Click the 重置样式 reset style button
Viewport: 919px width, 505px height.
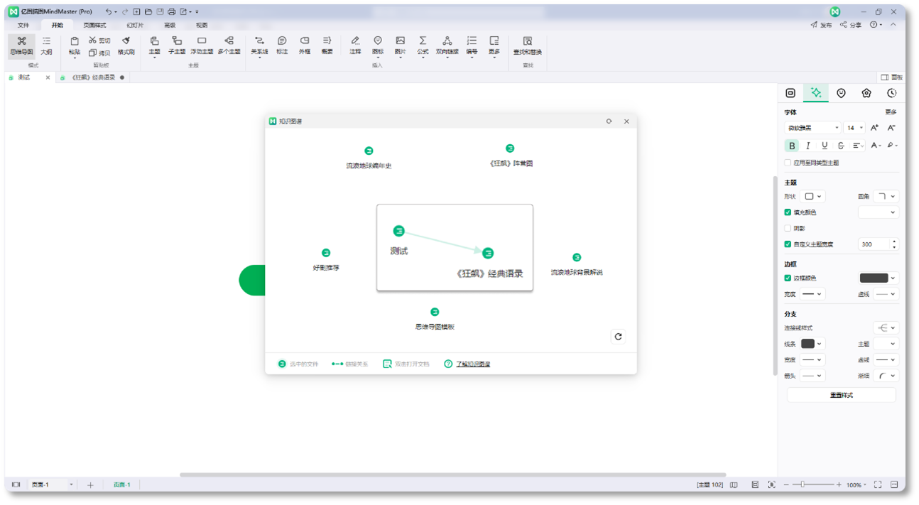click(x=842, y=395)
